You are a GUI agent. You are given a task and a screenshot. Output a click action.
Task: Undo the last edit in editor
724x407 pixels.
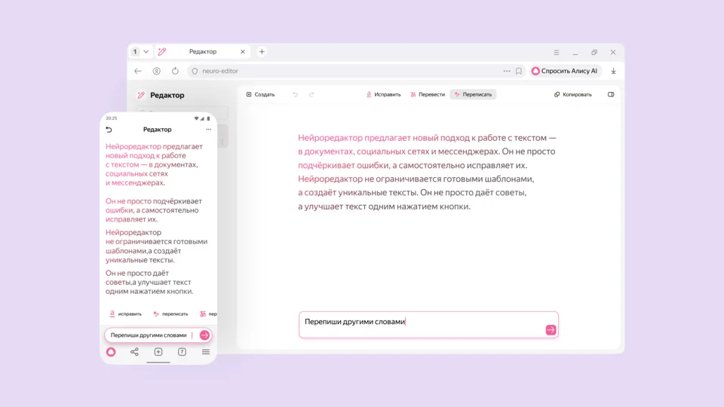tap(295, 95)
